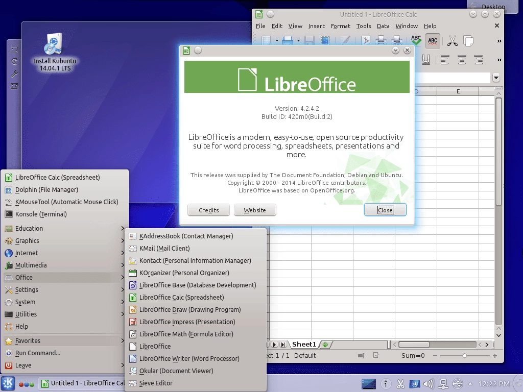Open KMail mail client entry
The width and height of the screenshot is (523, 392).
pyautogui.click(x=196, y=249)
